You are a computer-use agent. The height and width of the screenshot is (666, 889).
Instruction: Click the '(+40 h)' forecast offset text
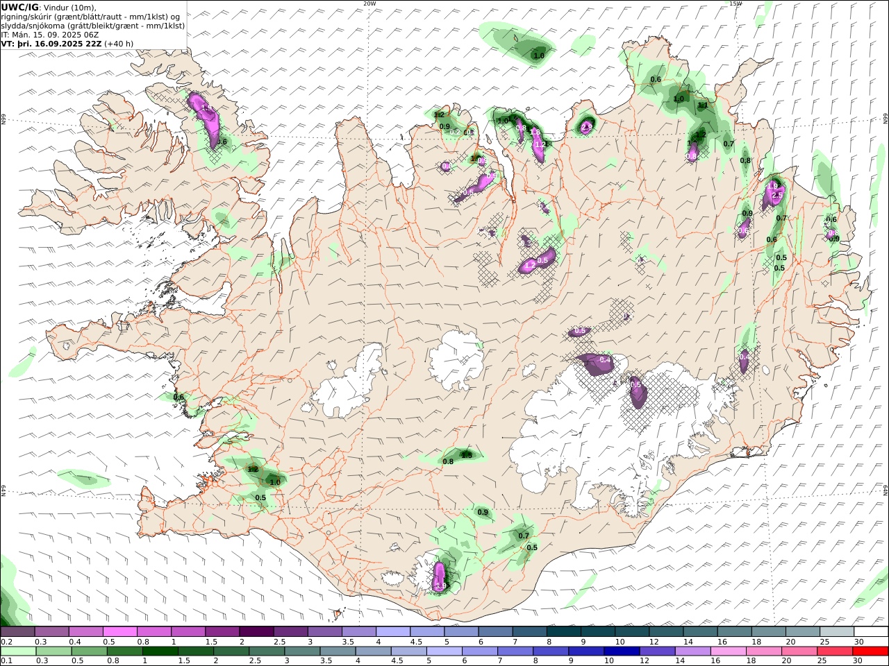pos(119,43)
